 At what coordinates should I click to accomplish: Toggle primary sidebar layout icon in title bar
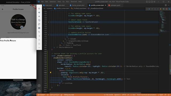point(147,2)
